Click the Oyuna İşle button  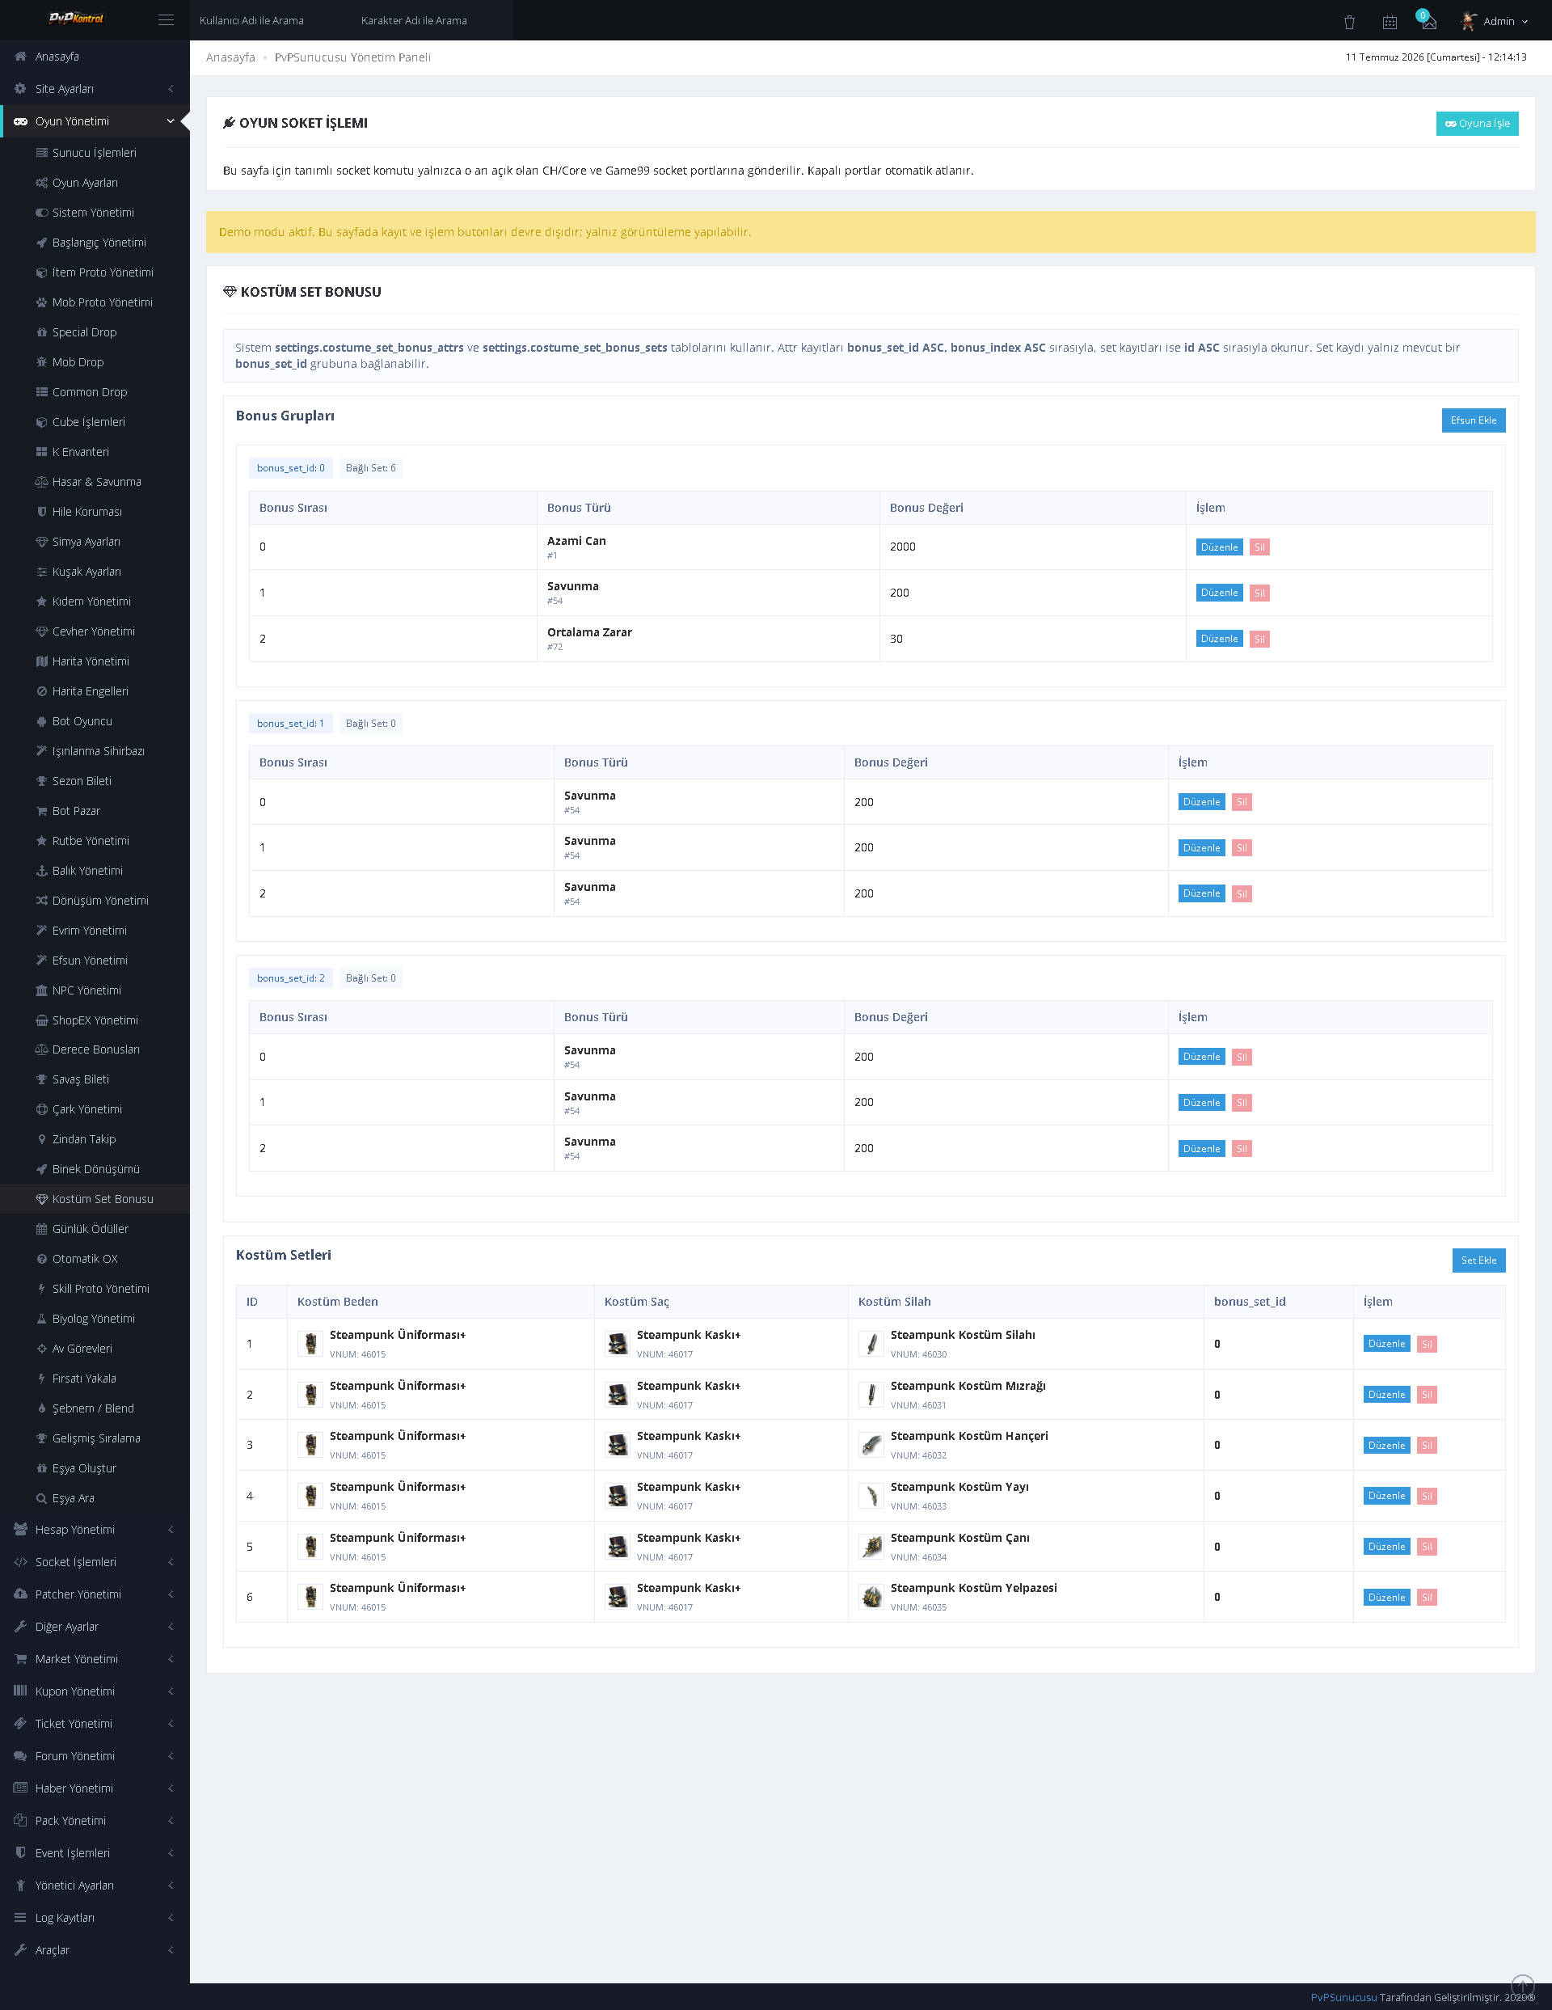[1477, 124]
